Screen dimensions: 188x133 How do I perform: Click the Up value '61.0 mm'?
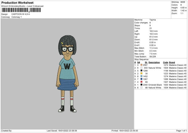click(154, 37)
